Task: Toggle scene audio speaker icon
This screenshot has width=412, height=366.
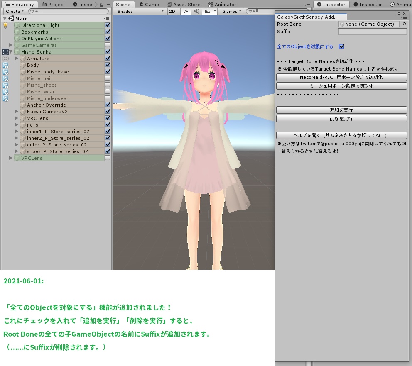Action: [x=196, y=11]
